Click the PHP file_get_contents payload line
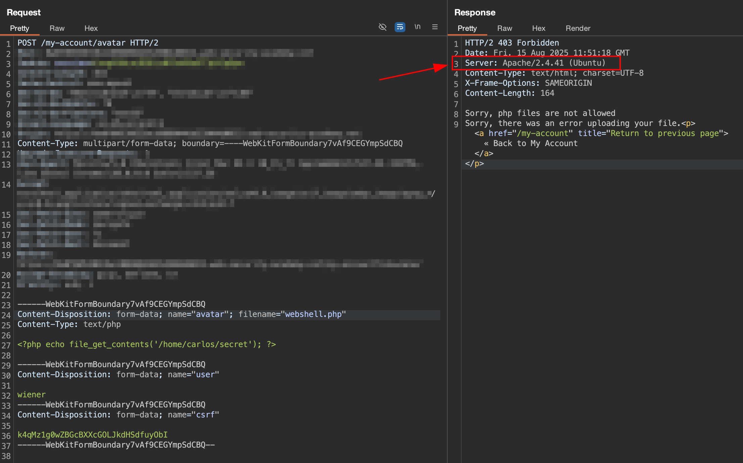Image resolution: width=743 pixels, height=463 pixels. point(147,344)
